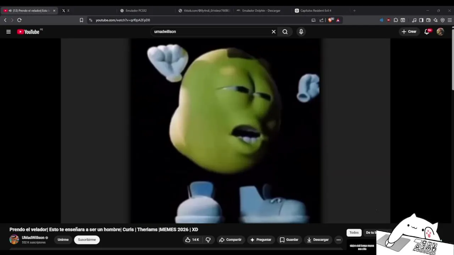Open the tab search extension icon

click(x=403, y=20)
